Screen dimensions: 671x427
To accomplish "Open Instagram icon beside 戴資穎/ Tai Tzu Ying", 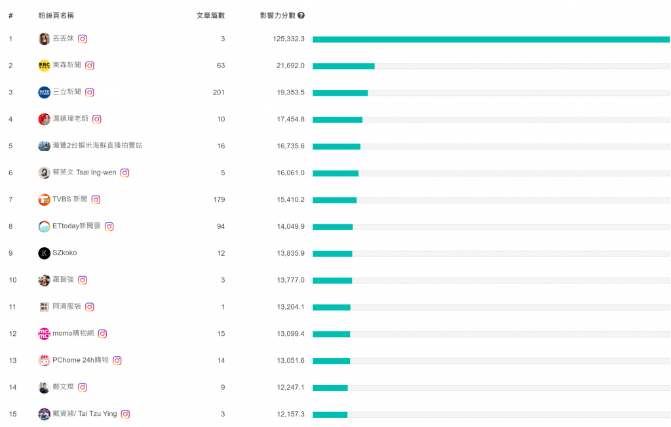I will point(125,414).
